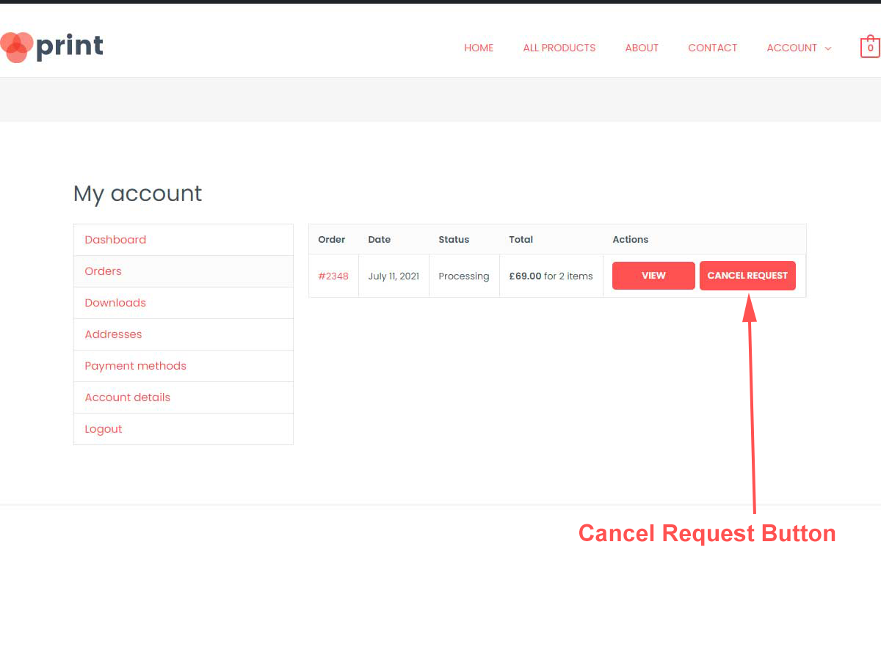Screen dimensions: 881x660
Task: Select Dashboard in the account sidebar
Action: pyautogui.click(x=115, y=240)
